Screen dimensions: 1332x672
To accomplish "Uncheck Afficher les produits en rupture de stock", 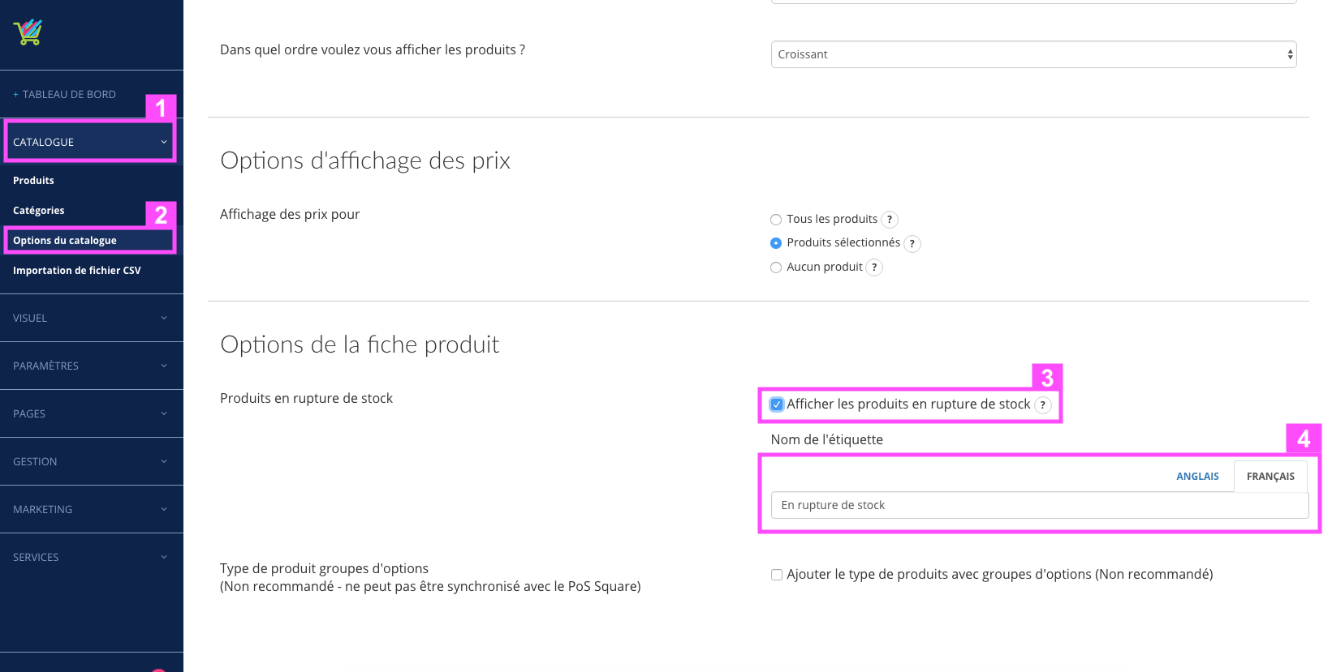I will click(x=777, y=404).
